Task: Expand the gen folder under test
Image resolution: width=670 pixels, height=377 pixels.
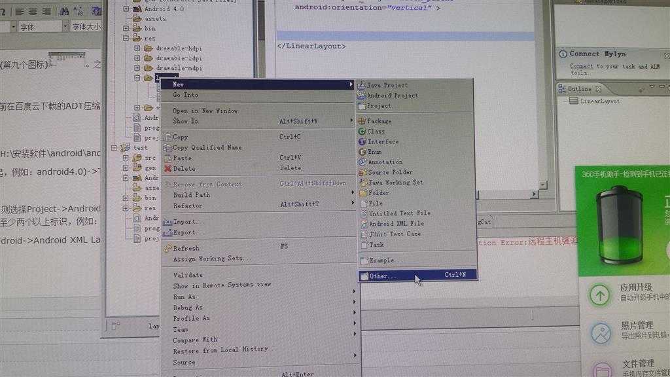Action: point(126,168)
